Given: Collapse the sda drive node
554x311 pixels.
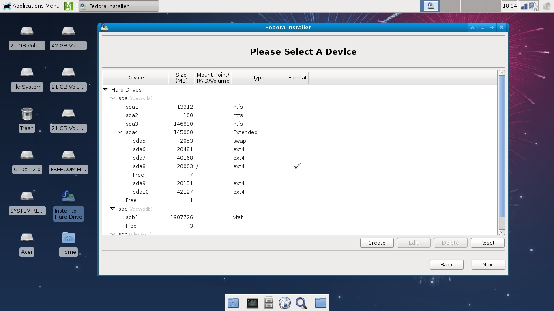Looking at the screenshot, I should pyautogui.click(x=113, y=98).
